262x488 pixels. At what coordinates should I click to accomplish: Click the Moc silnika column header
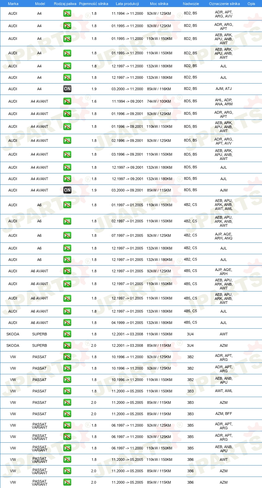(159, 4)
